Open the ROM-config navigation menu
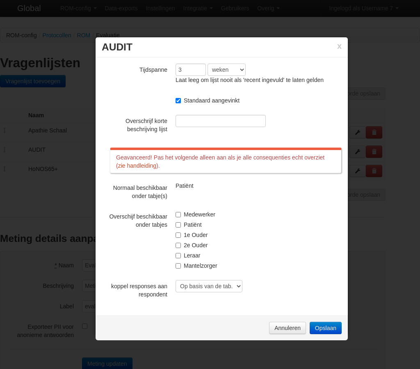Image resolution: width=420 pixels, height=369 pixels. (x=78, y=8)
